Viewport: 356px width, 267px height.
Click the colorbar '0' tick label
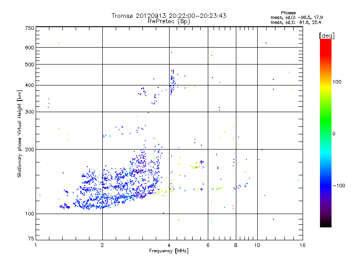pos(333,134)
